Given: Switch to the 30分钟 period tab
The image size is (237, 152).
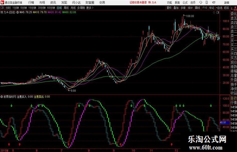Looking at the screenshot, I should coord(42,8).
